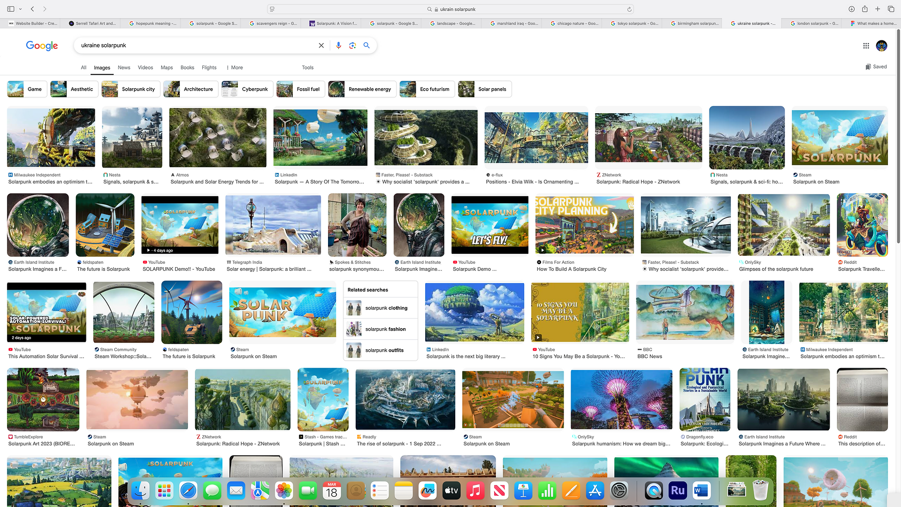Screen dimensions: 901x507
Task: Open Microsoft Word from the Dock
Action: point(701,491)
